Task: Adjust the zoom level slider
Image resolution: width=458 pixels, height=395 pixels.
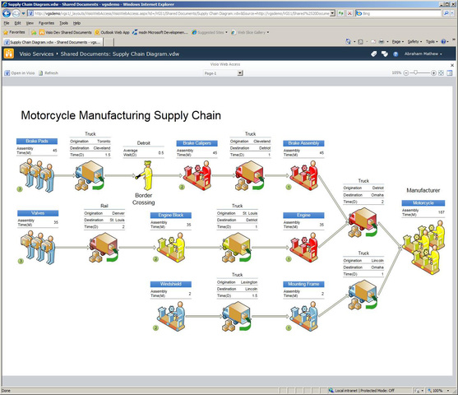Action: [x=415, y=72]
